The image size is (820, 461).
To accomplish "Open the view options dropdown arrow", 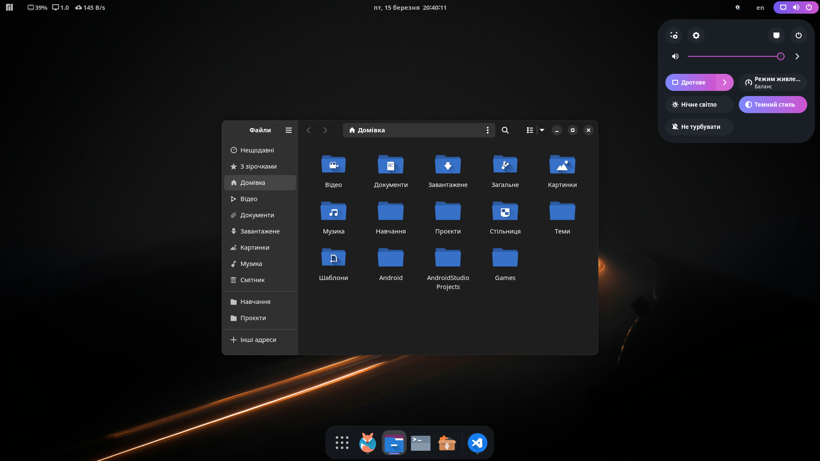I will pyautogui.click(x=542, y=130).
